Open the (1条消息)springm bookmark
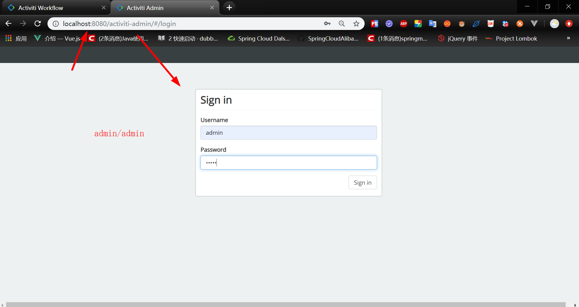The height and width of the screenshot is (307, 579). [x=397, y=38]
